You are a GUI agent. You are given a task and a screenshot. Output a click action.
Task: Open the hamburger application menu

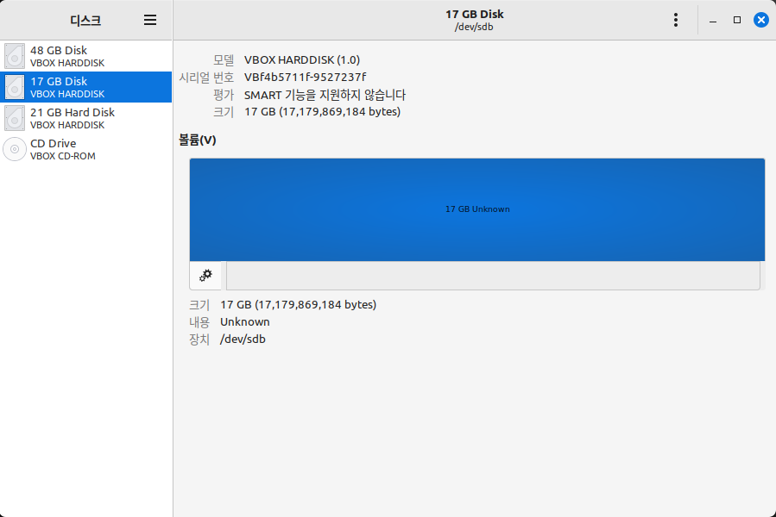[150, 20]
